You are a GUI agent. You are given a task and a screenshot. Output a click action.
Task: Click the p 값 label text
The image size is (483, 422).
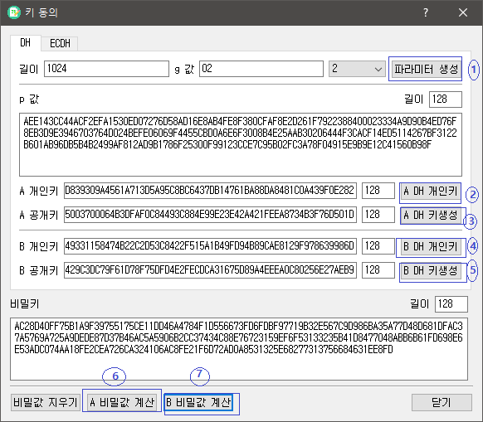point(29,99)
